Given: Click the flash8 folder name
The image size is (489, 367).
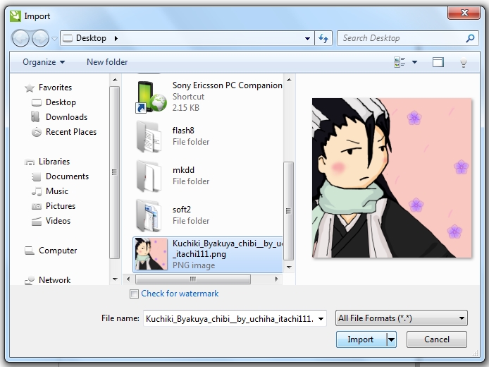Looking at the screenshot, I should click(183, 131).
